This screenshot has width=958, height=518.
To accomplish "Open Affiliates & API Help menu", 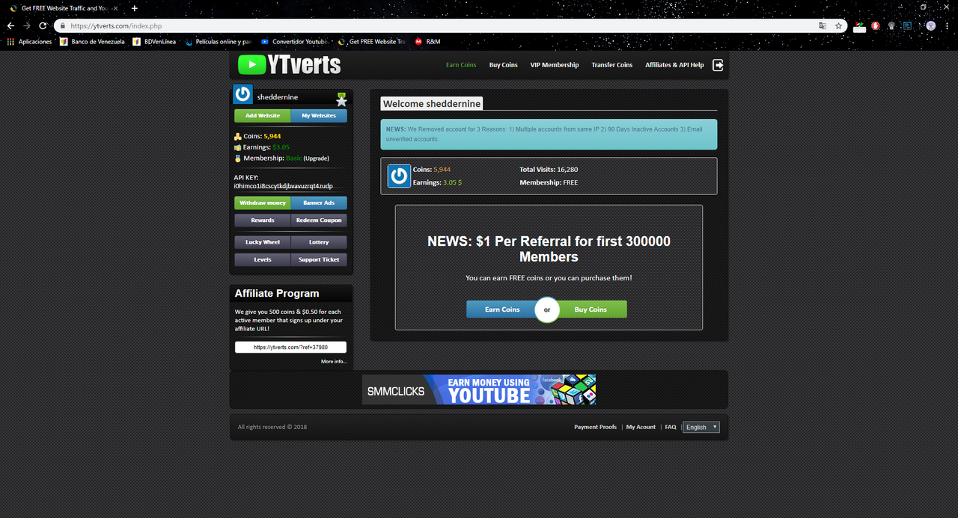I will tap(674, 65).
